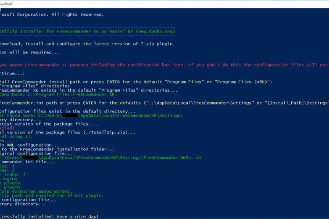Click the 'package files (./Total7Zip.zip)...' line

click(68, 132)
